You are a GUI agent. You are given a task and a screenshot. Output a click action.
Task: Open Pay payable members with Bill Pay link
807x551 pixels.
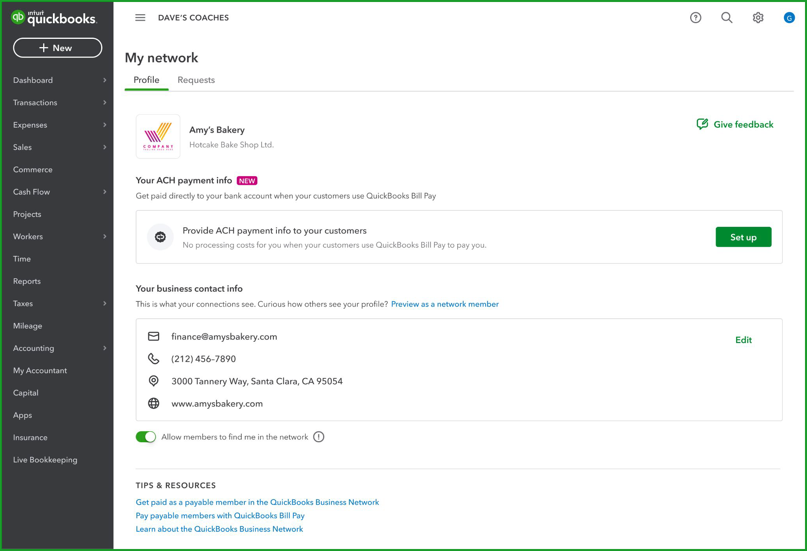click(x=220, y=516)
